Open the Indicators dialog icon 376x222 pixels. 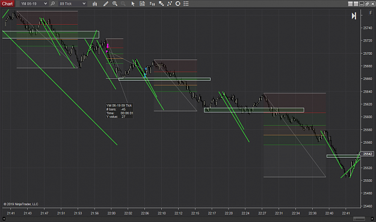(x=170, y=4)
